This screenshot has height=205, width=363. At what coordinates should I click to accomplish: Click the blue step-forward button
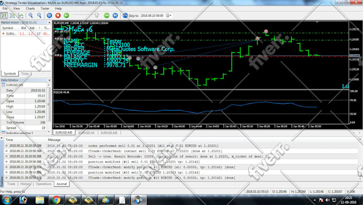(x=115, y=16)
